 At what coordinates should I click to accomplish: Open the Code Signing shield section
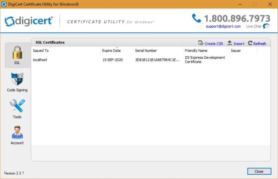coord(17,80)
